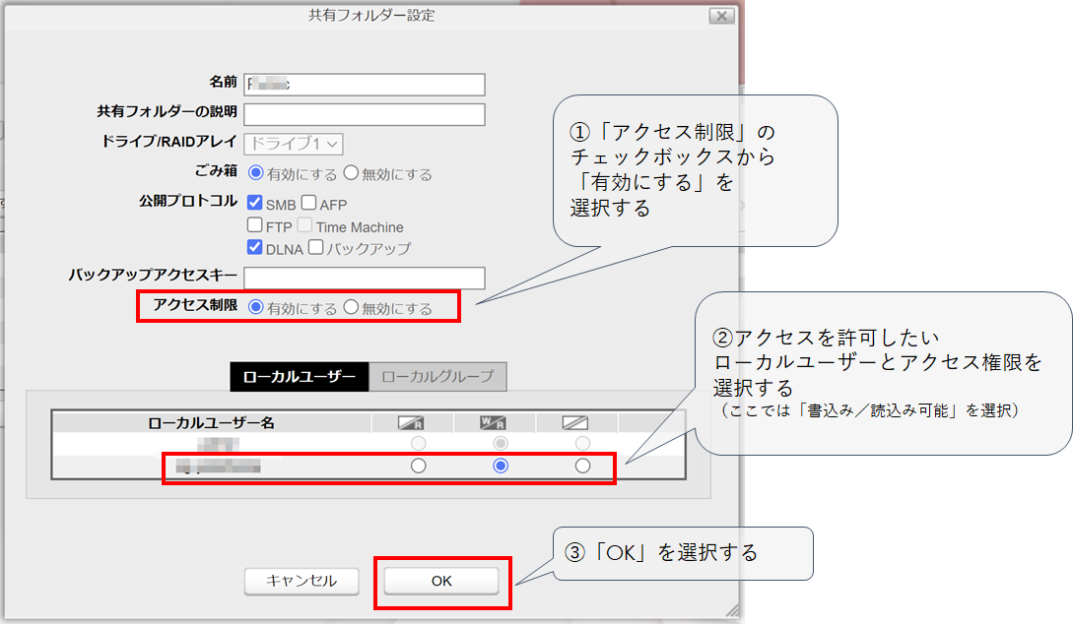Open the ドライブ/RAIDアレイ dropdown
The image size is (1073, 624).
coord(293,144)
